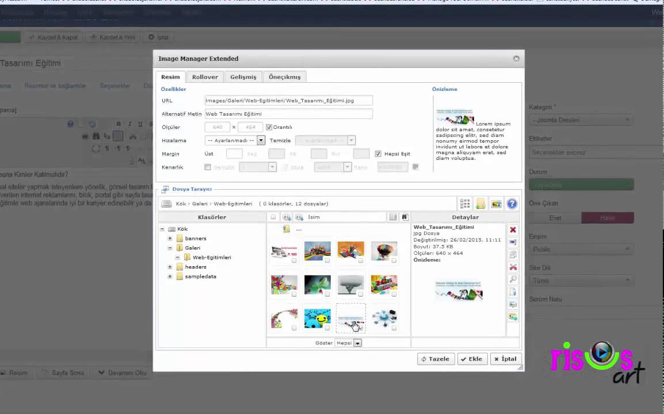Collapse the Galeri folder
Viewport: 664px width, 414px height.
(x=170, y=248)
